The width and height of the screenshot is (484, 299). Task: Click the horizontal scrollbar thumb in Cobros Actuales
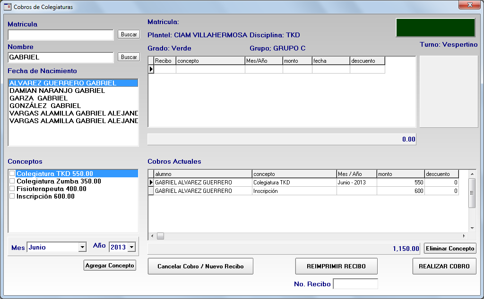[161, 236]
